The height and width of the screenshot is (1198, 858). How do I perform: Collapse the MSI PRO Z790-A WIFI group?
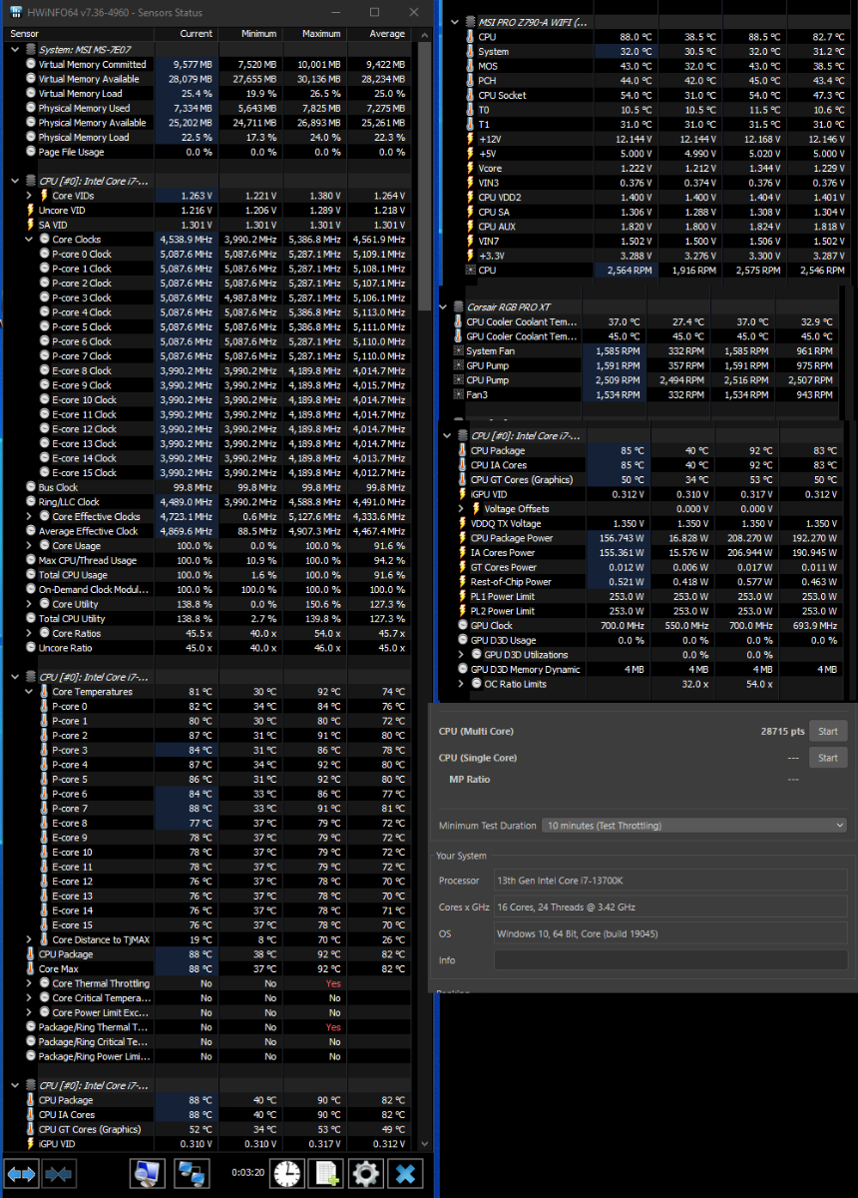click(456, 22)
